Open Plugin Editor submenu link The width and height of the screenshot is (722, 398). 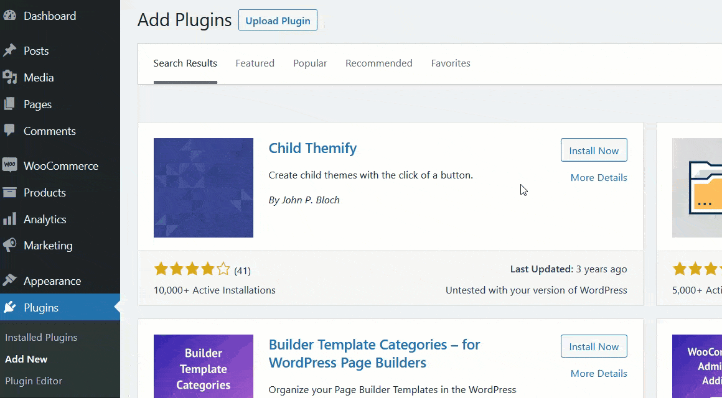coord(34,381)
